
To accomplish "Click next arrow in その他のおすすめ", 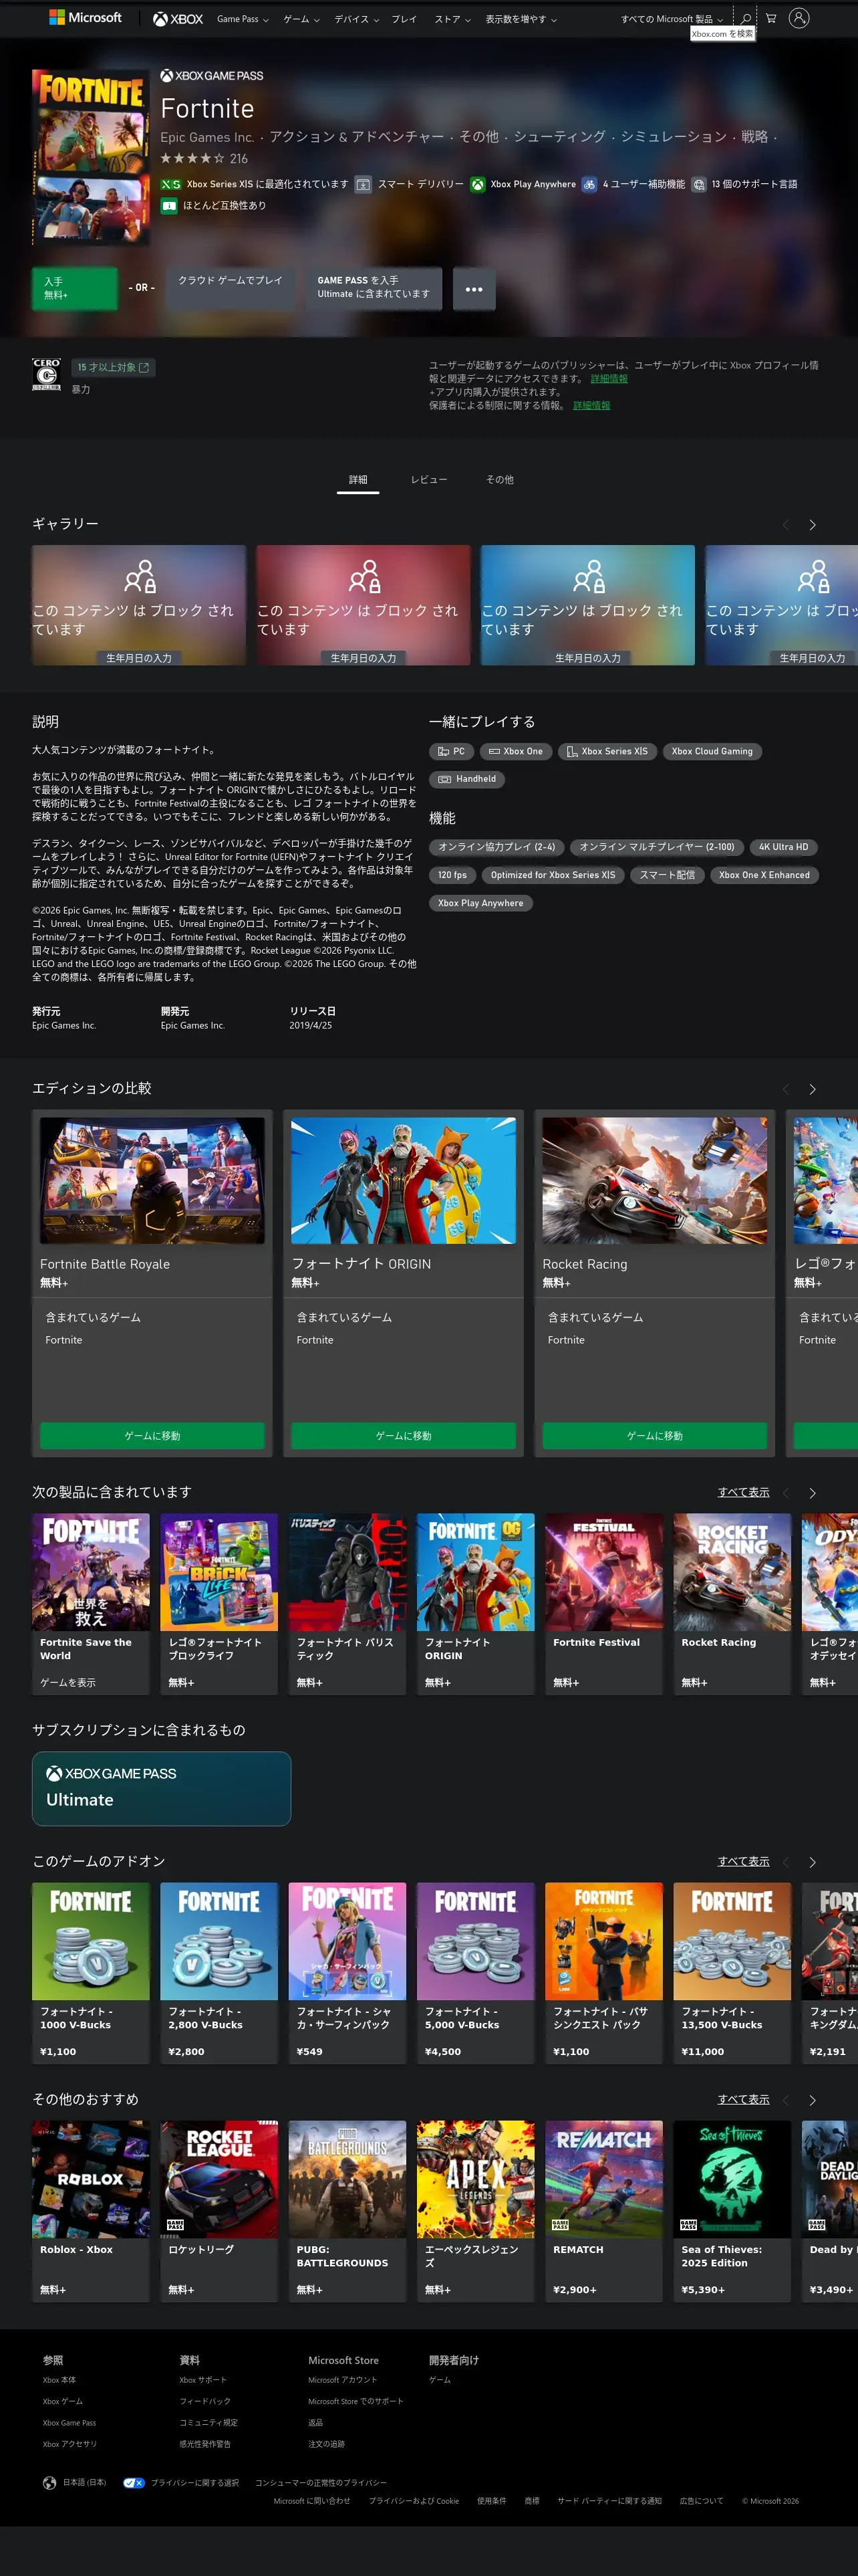I will pyautogui.click(x=812, y=2100).
